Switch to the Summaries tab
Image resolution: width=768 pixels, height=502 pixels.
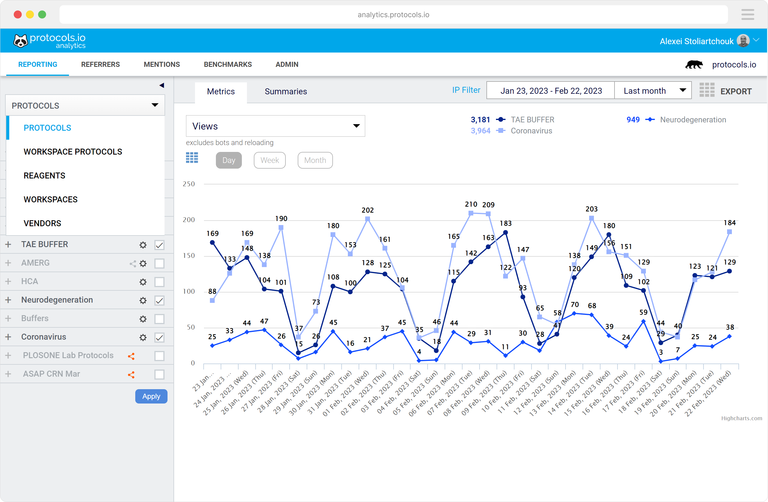285,92
